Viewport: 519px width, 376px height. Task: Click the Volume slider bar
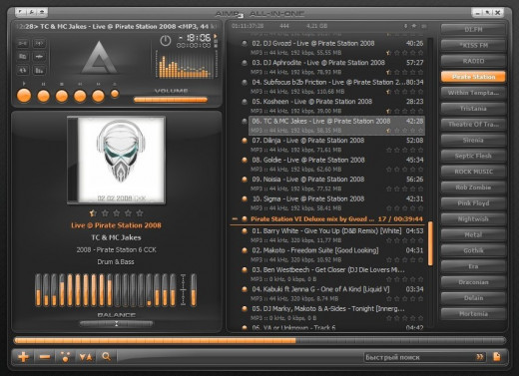click(x=171, y=100)
